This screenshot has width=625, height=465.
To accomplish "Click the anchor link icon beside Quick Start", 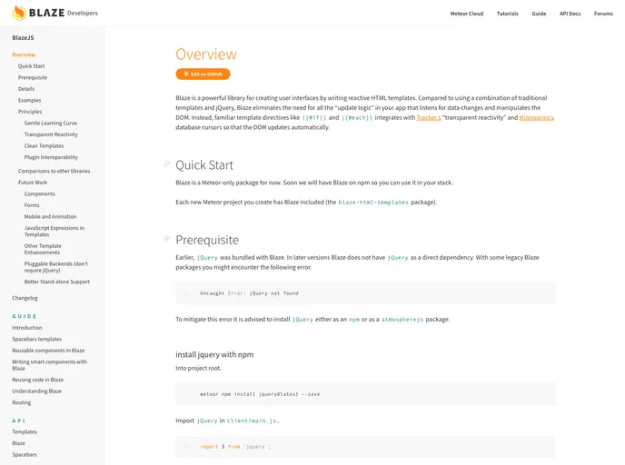I will 166,164.
